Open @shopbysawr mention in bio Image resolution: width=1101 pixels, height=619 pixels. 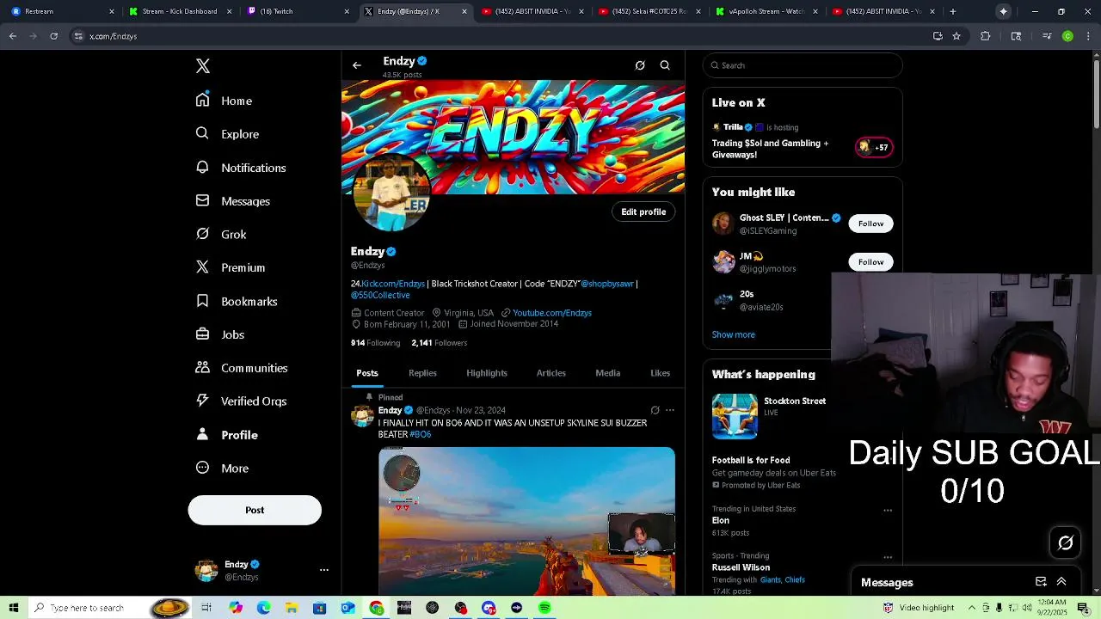point(607,284)
